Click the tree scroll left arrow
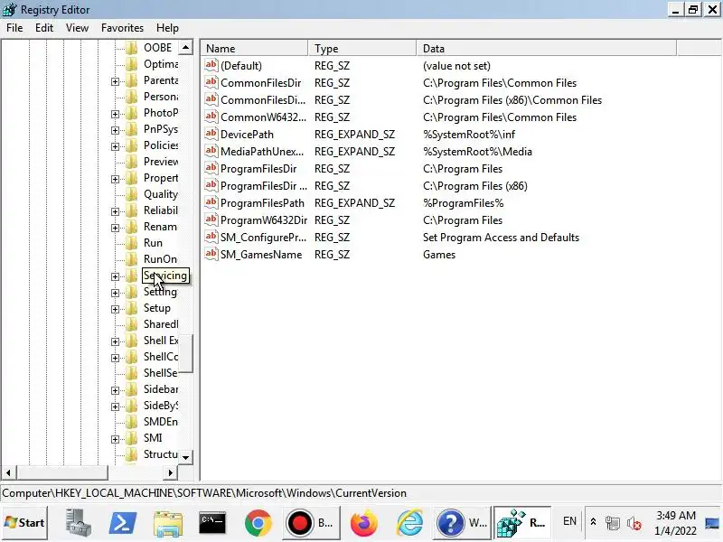 tap(8, 472)
